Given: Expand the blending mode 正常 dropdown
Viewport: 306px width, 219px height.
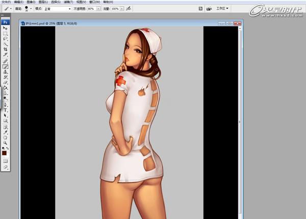Looking at the screenshot, I should point(57,9).
